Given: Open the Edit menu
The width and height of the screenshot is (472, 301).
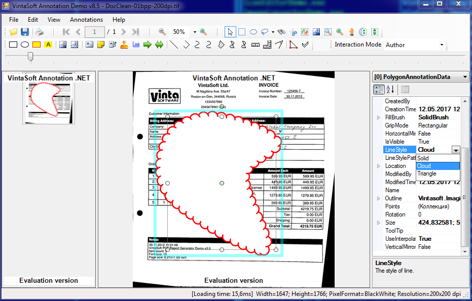Looking at the screenshot, I should (33, 20).
